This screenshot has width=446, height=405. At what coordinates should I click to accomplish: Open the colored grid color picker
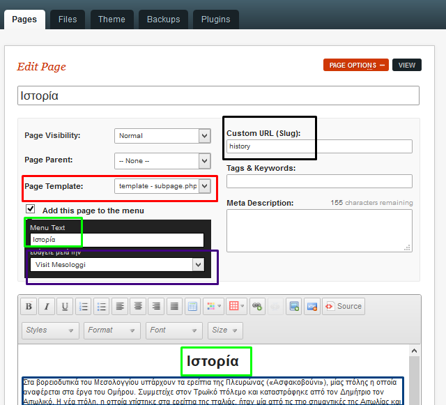click(x=214, y=306)
